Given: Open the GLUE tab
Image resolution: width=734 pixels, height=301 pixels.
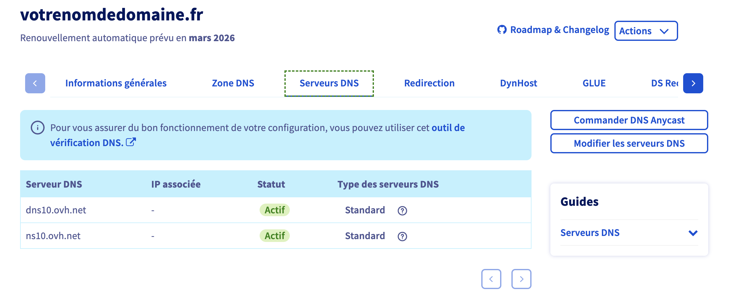Looking at the screenshot, I should pyautogui.click(x=594, y=83).
